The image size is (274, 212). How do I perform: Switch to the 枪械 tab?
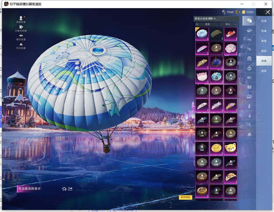click(264, 31)
